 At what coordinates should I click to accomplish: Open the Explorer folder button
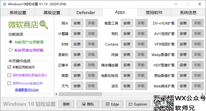(138, 104)
